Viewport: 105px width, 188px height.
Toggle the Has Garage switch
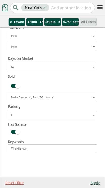(x=15, y=132)
